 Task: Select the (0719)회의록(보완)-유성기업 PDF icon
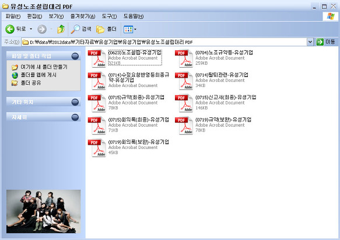(97, 148)
